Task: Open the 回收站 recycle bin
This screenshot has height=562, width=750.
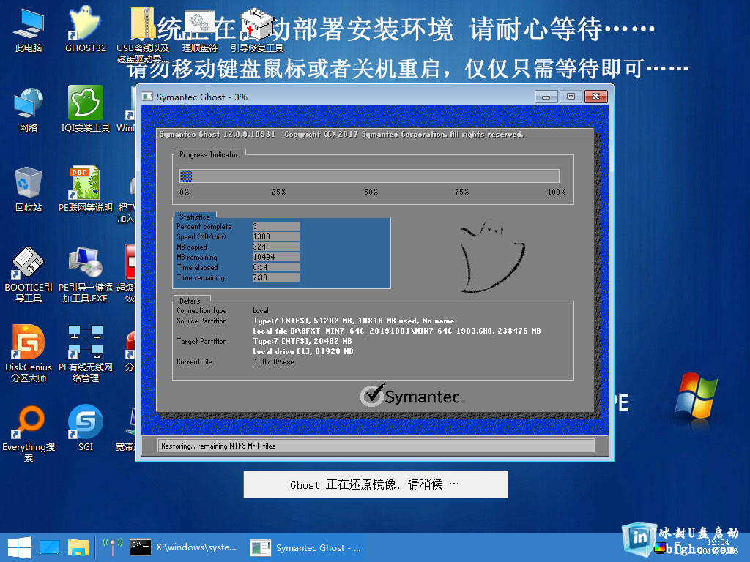Action: click(29, 190)
